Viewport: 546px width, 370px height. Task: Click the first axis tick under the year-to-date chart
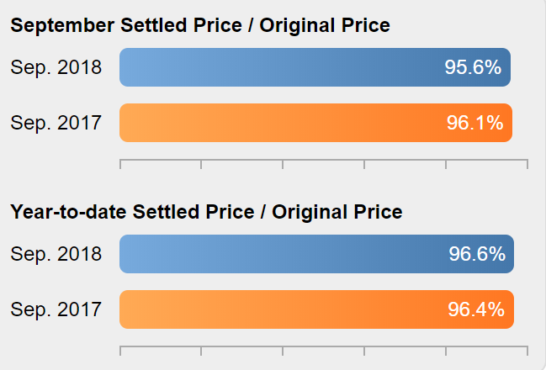(x=120, y=351)
